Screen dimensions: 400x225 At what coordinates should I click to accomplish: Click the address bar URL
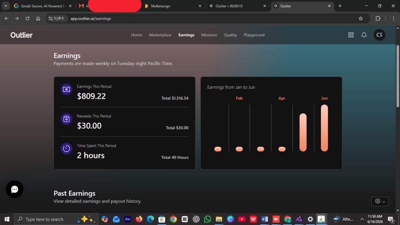pyautogui.click(x=91, y=18)
